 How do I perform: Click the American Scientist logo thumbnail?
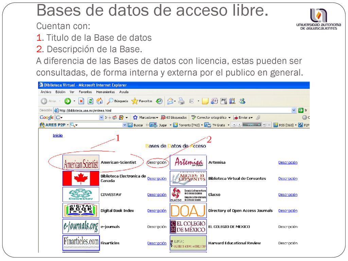coord(81,162)
